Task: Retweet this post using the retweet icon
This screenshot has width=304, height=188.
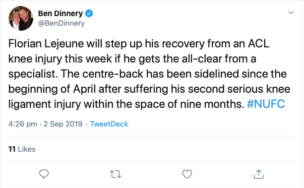Action: click(x=115, y=174)
